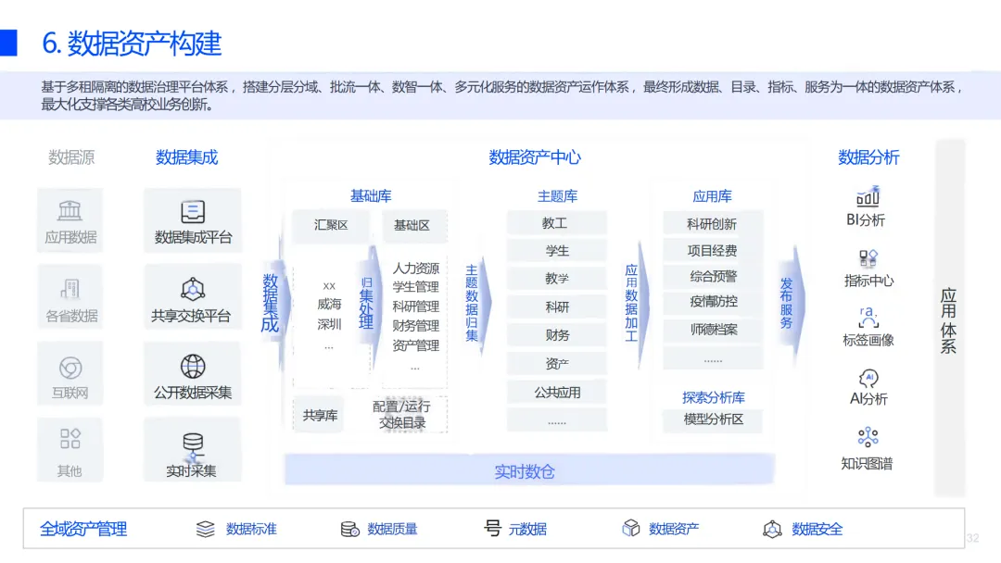The width and height of the screenshot is (1001, 563).
Task: Click the 综合预警 box
Action: tap(713, 276)
